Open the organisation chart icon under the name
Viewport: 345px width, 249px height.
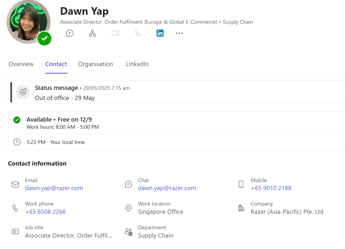tap(92, 33)
